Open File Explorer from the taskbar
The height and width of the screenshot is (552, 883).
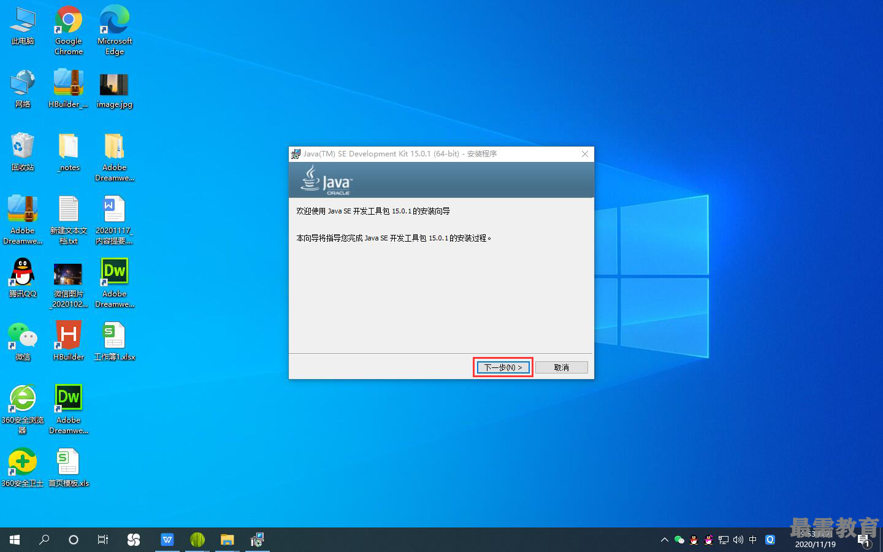point(227,540)
